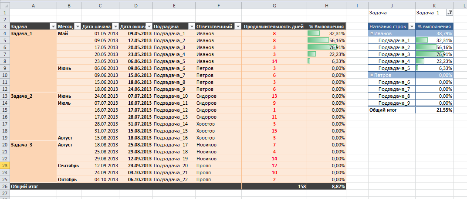
Task: Select the Июль month cell
Action: point(69,103)
